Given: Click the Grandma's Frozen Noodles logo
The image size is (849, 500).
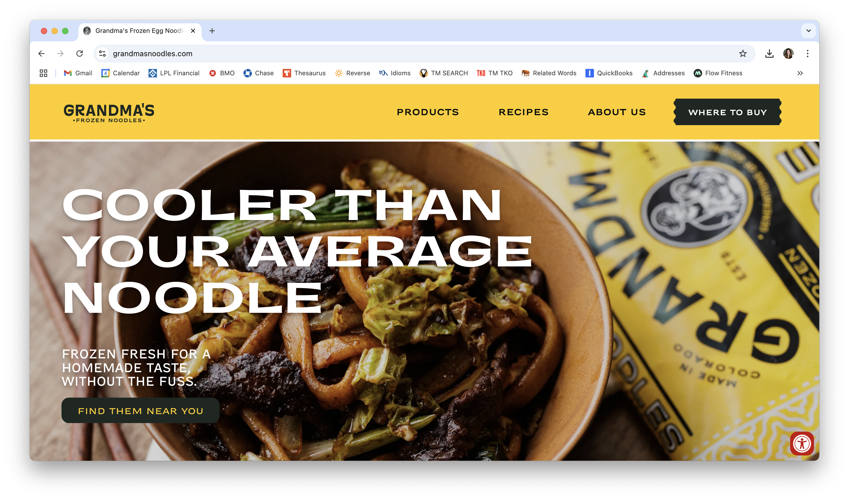Looking at the screenshot, I should click(x=109, y=113).
